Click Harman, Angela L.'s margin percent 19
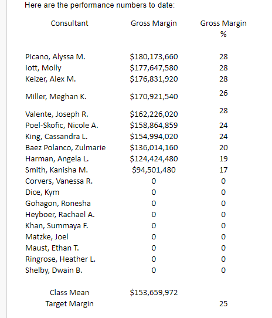The height and width of the screenshot is (318, 272). pos(223,159)
